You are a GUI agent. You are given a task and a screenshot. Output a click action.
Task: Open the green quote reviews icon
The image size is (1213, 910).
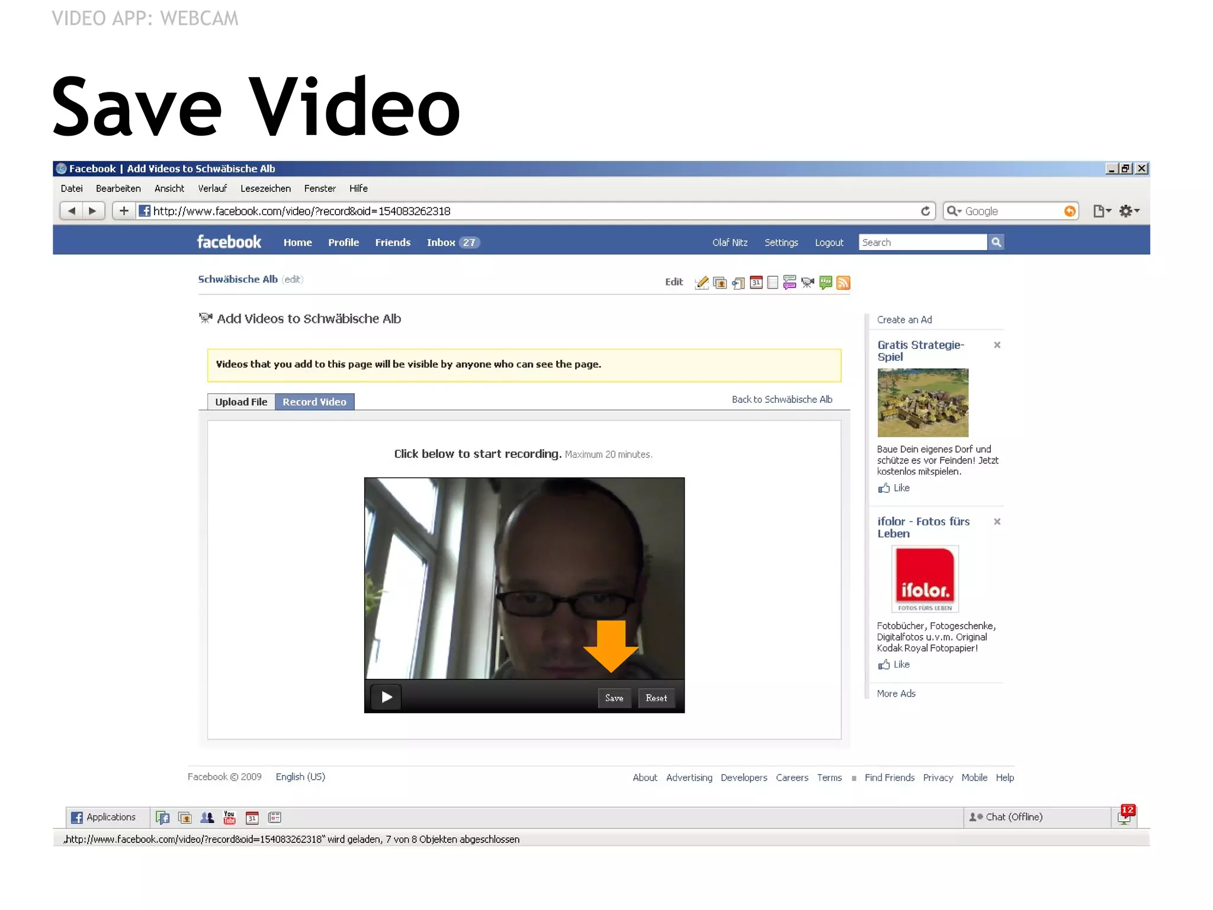826,283
